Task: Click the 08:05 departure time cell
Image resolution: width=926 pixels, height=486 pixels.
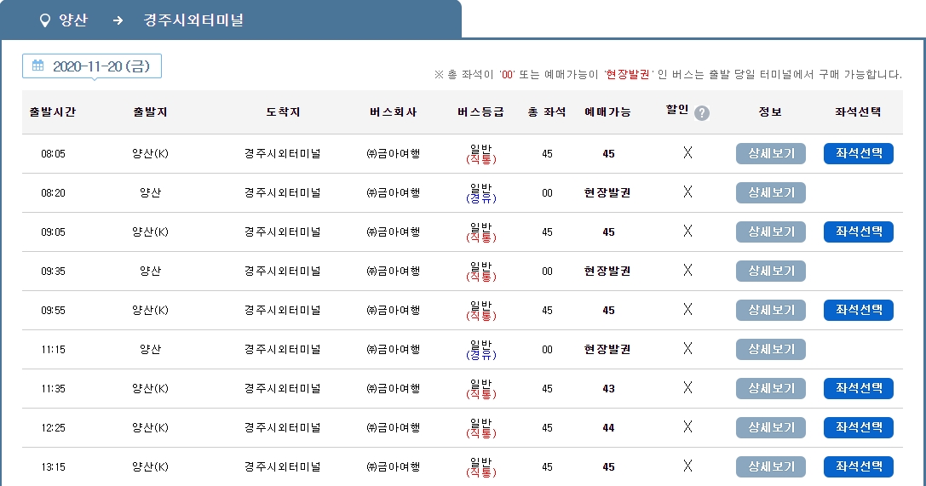Action: click(53, 154)
